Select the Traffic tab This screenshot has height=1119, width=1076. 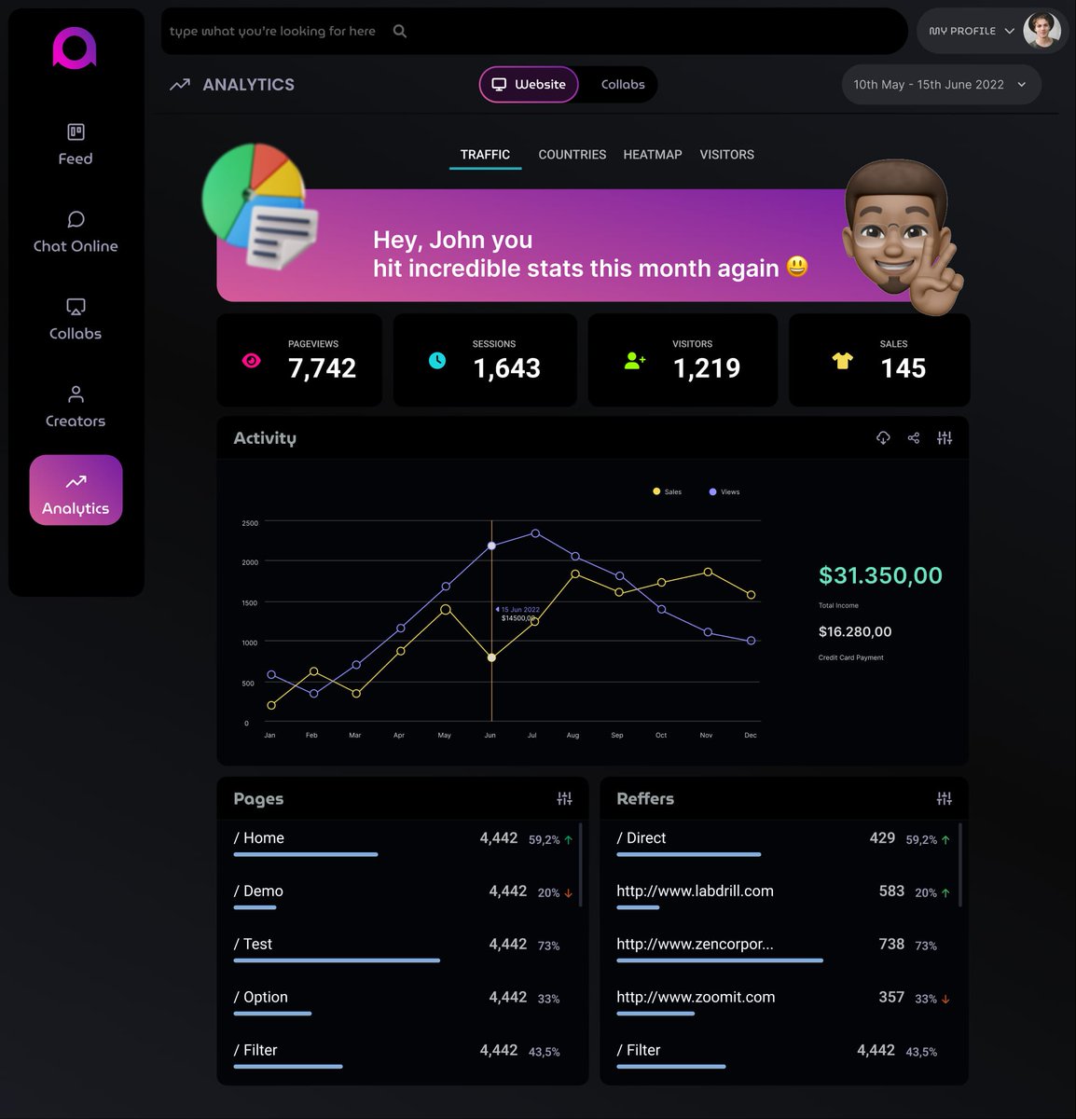pos(485,155)
